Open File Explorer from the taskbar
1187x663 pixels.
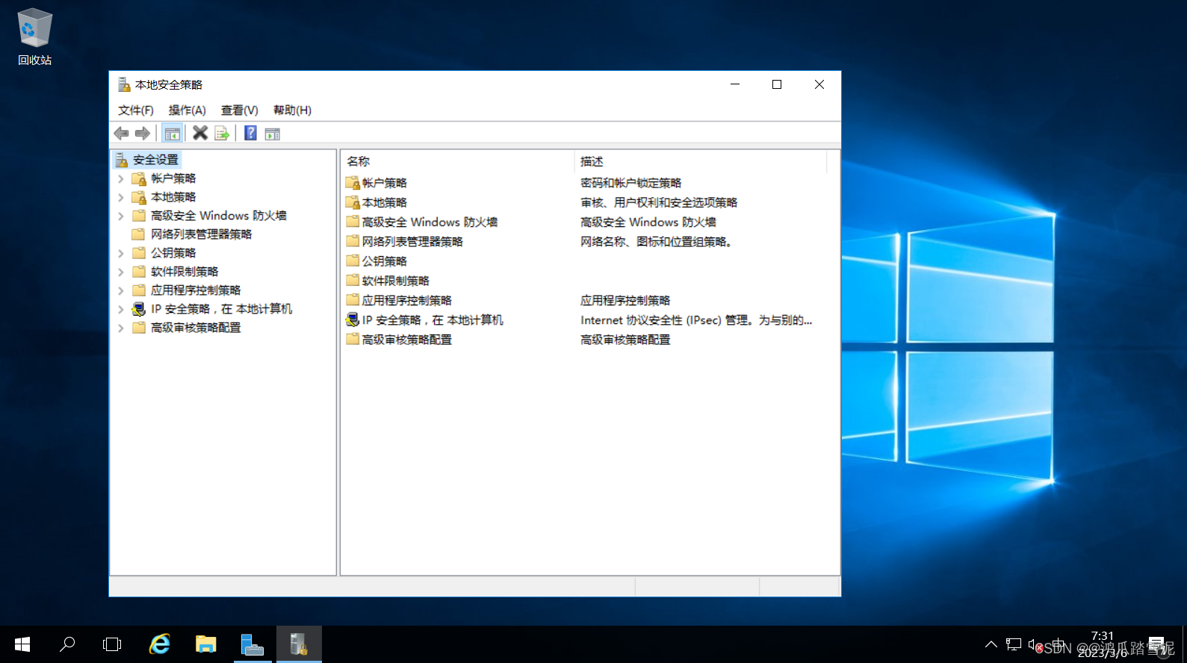(x=205, y=644)
